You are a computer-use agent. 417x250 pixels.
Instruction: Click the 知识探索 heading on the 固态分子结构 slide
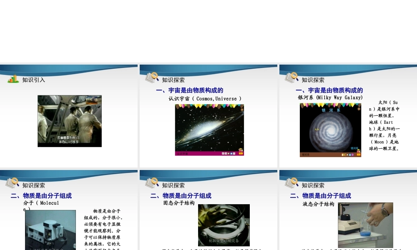[173, 185]
